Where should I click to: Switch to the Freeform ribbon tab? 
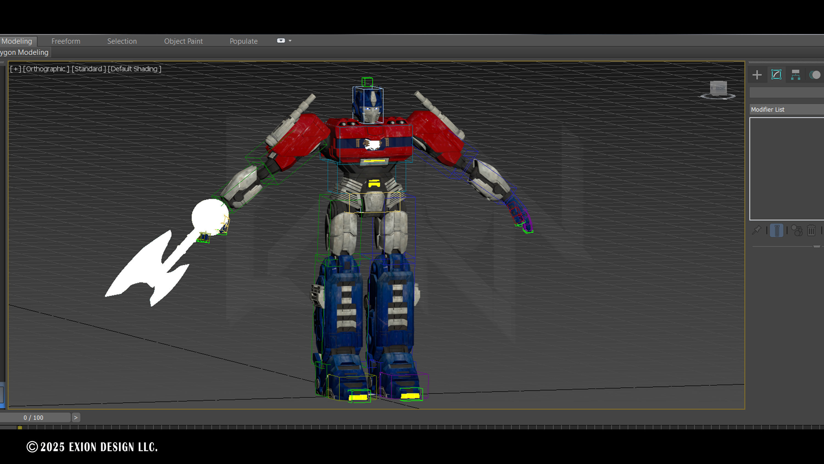coord(66,41)
